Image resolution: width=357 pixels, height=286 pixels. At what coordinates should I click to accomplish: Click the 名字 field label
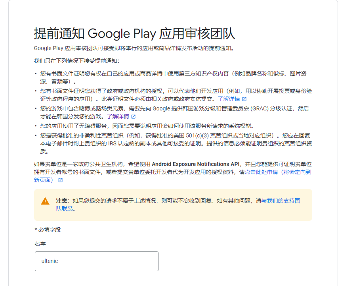pyautogui.click(x=40, y=244)
